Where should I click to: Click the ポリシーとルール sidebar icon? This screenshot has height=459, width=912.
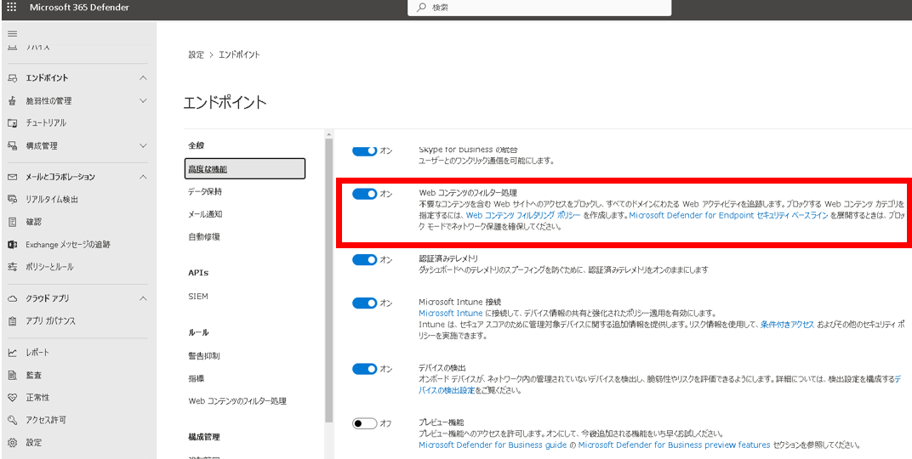[12, 267]
